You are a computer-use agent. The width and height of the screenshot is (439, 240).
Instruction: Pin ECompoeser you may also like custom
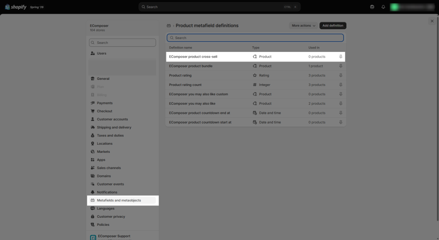[x=341, y=94]
